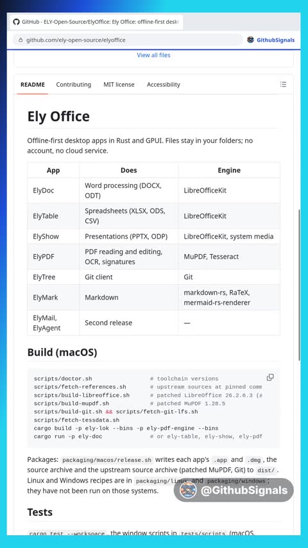Select the README tab

33,85
